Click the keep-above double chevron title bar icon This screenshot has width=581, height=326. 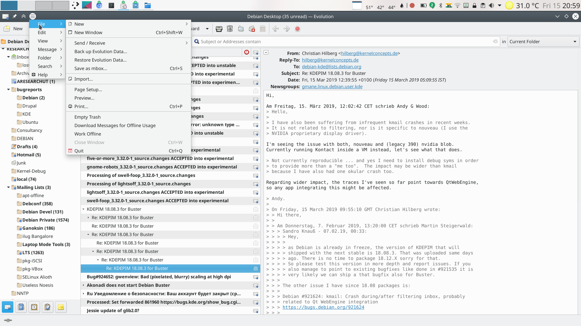click(23, 16)
